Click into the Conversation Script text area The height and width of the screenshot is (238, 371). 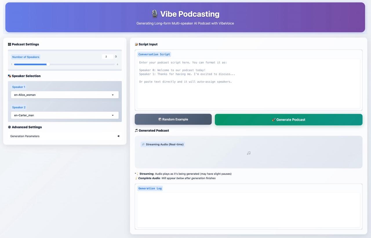point(248,84)
